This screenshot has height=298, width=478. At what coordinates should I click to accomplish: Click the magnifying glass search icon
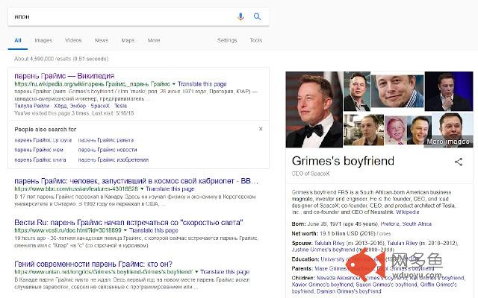pyautogui.click(x=257, y=16)
